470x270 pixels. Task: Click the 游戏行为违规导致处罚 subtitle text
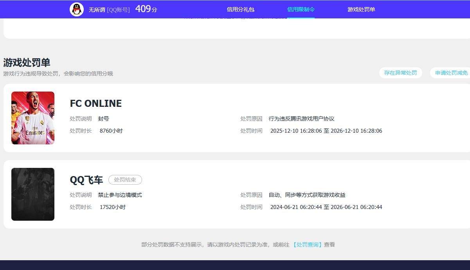58,74
